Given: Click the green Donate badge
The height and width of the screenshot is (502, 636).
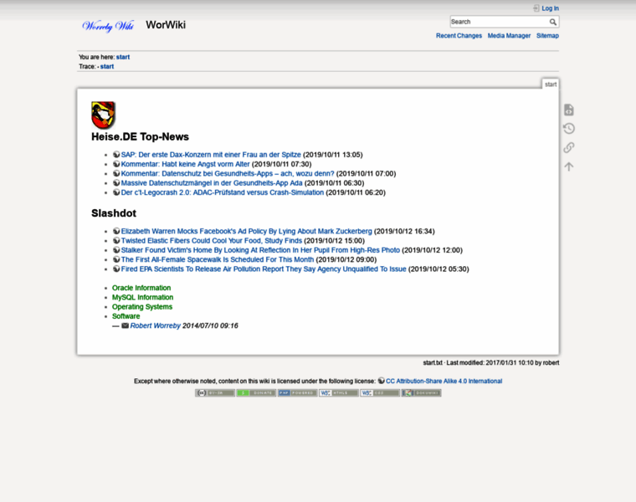Looking at the screenshot, I should point(256,393).
